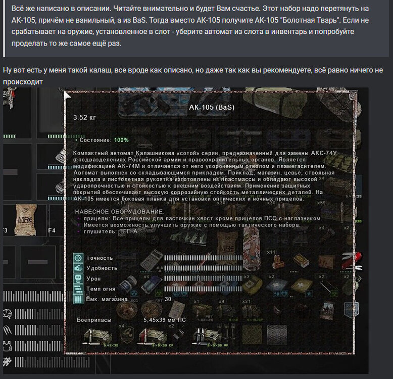This screenshot has height=379, width=393.
Task: Click the Темп огня stat bar
Action: tap(203, 289)
